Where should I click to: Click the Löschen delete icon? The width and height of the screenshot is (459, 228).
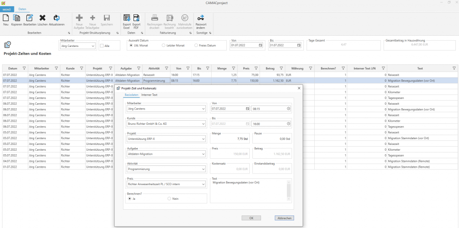click(x=43, y=18)
